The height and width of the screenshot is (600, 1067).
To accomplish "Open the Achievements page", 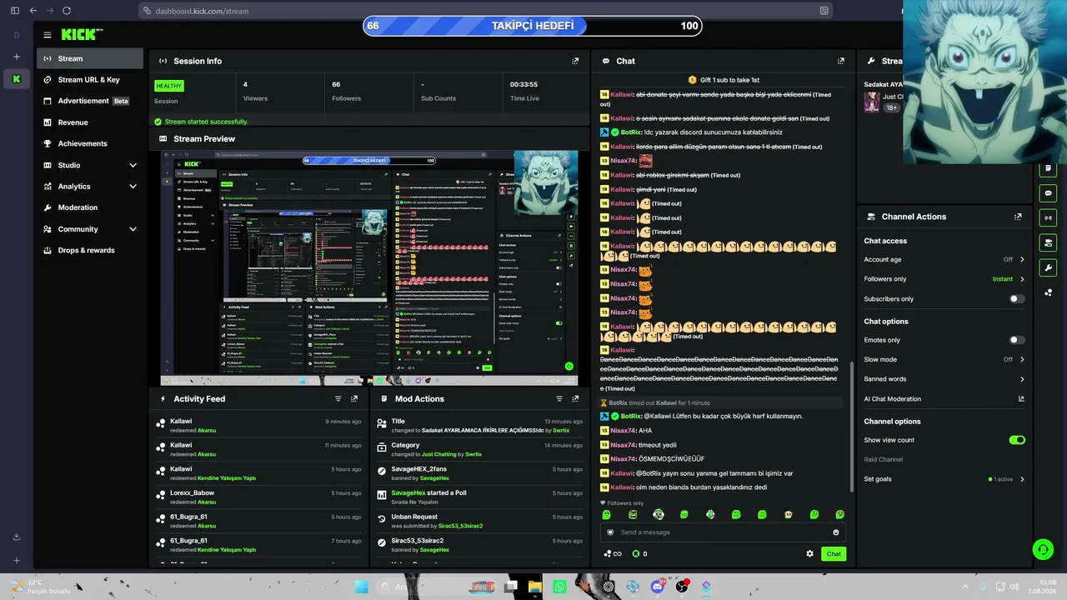I will 90,143.
